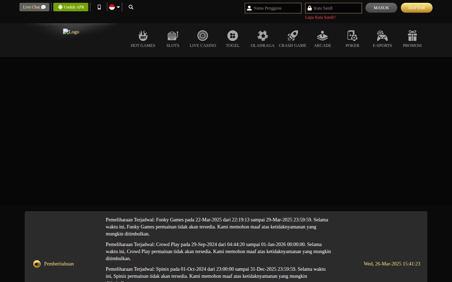Select the CRASH GAME rocket icon
The height and width of the screenshot is (282, 452).
click(x=292, y=38)
